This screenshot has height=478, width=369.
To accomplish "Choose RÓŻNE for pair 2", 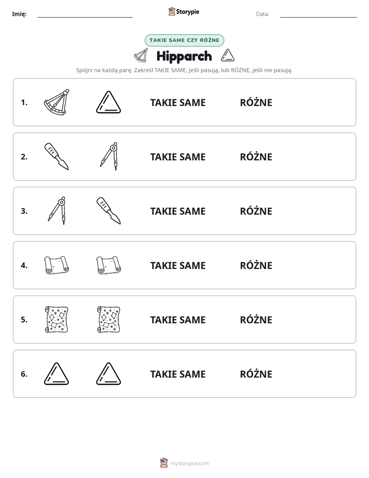I will point(256,157).
